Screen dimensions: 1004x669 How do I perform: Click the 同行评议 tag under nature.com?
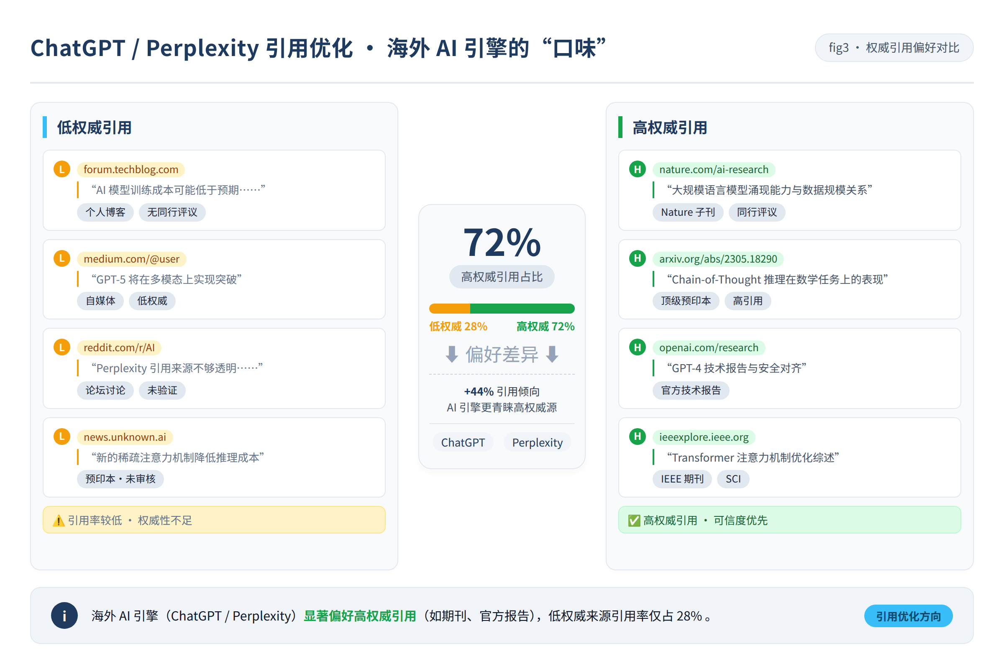pos(757,212)
